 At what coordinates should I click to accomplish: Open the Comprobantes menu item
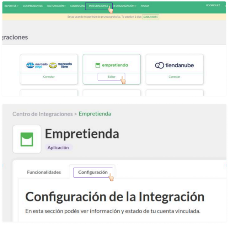coord(33,6)
